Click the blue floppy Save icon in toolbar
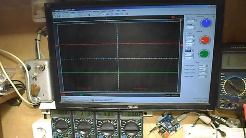Viewport: 246px width, 138px height. 58,16
